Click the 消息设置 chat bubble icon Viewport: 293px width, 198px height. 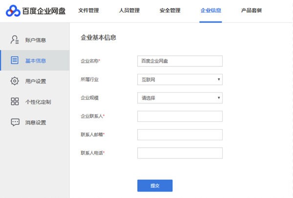coord(15,122)
